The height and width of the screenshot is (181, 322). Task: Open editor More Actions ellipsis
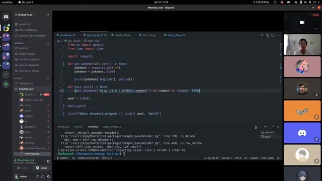[x=278, y=35]
